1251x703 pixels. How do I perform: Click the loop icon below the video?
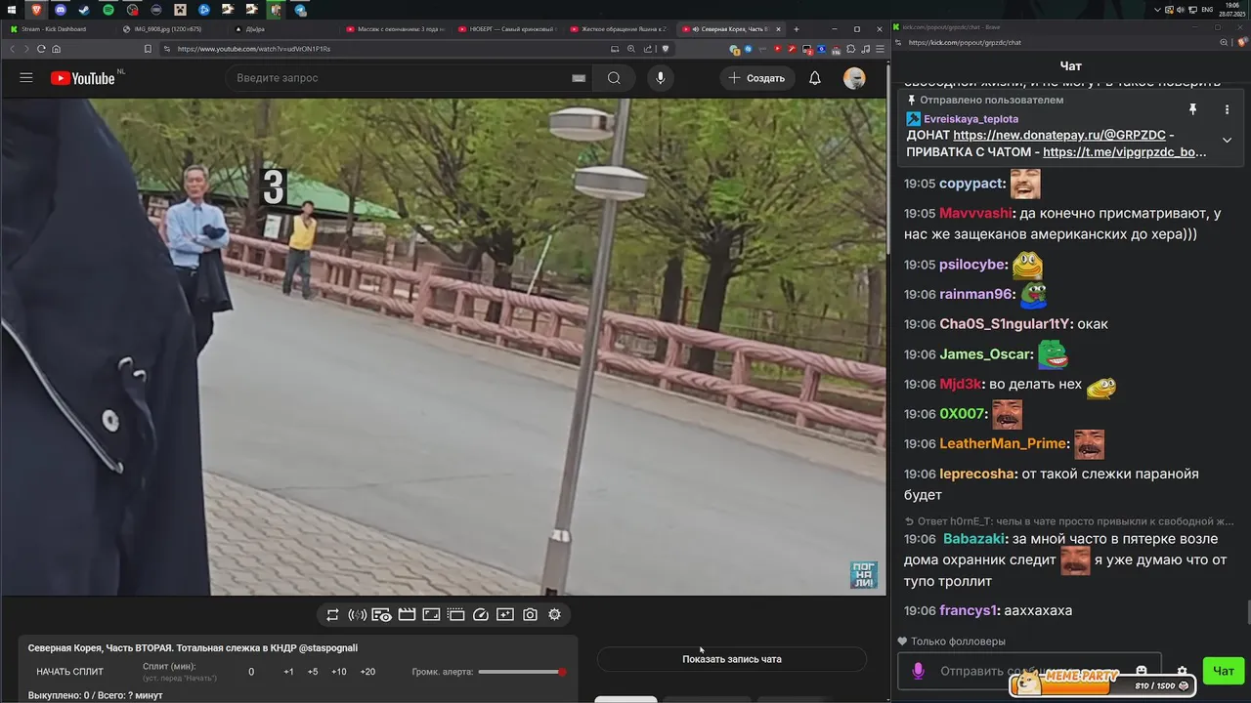coord(332,614)
